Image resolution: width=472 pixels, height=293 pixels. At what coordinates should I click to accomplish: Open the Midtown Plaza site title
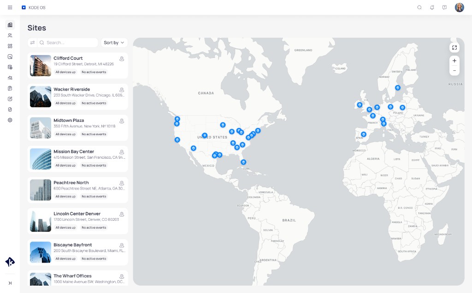click(69, 120)
